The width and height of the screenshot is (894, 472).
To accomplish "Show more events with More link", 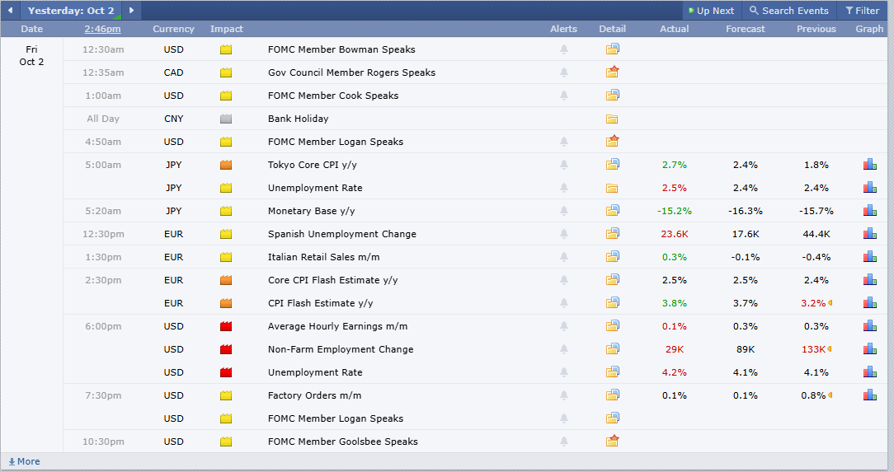I will pos(24,461).
